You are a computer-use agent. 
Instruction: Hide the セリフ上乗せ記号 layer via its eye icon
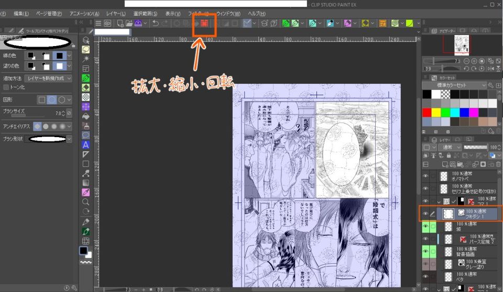(425, 188)
